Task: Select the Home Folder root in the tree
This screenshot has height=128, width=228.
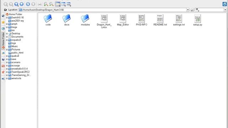Action: pos(14,14)
